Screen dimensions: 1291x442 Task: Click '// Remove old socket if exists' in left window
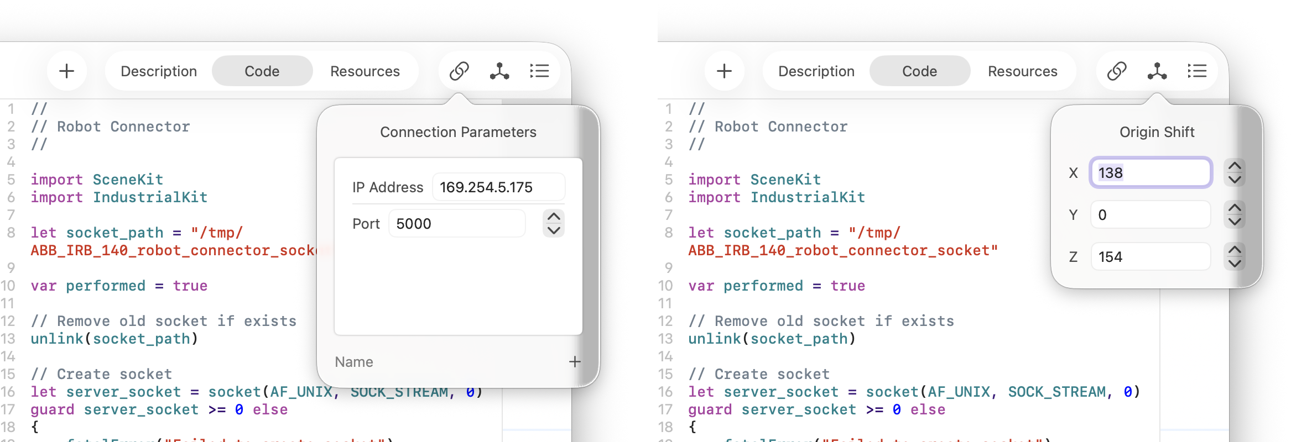[164, 321]
